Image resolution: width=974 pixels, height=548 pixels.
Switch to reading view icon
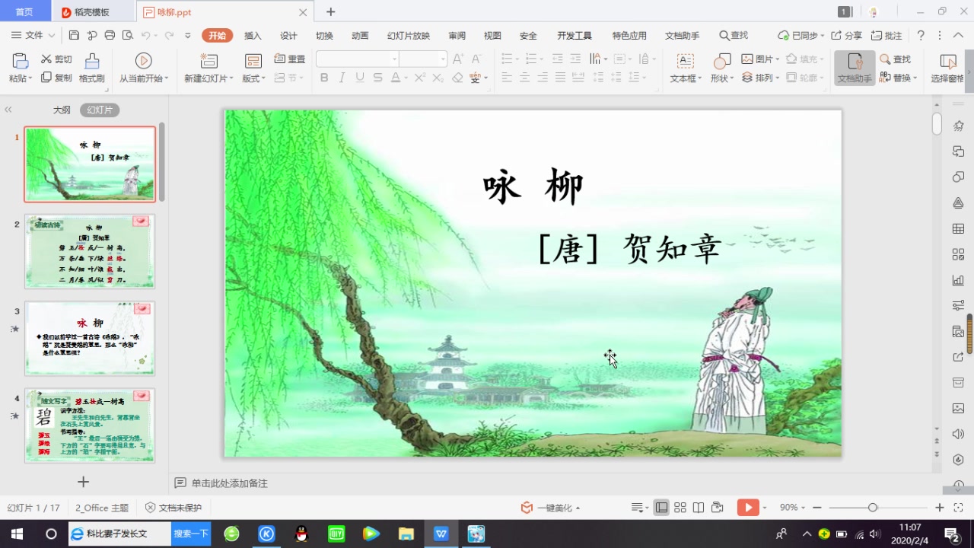click(699, 508)
